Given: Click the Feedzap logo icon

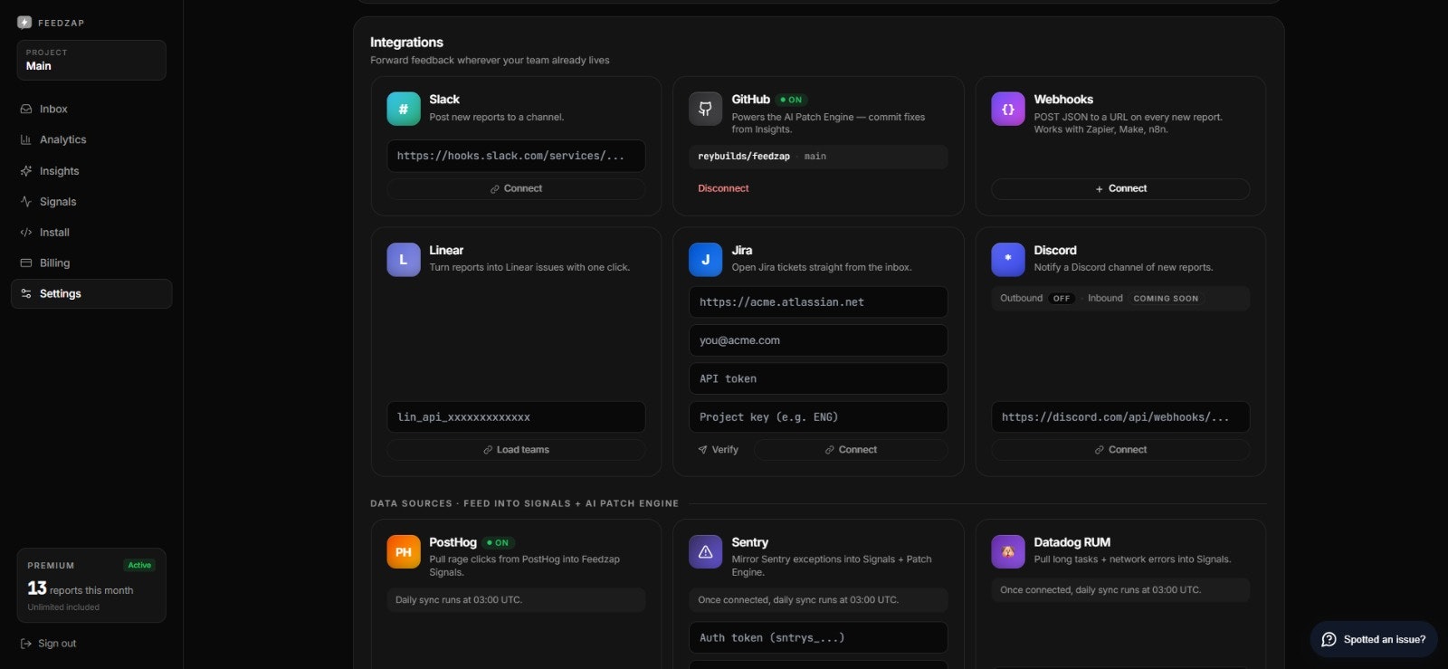Looking at the screenshot, I should [24, 23].
